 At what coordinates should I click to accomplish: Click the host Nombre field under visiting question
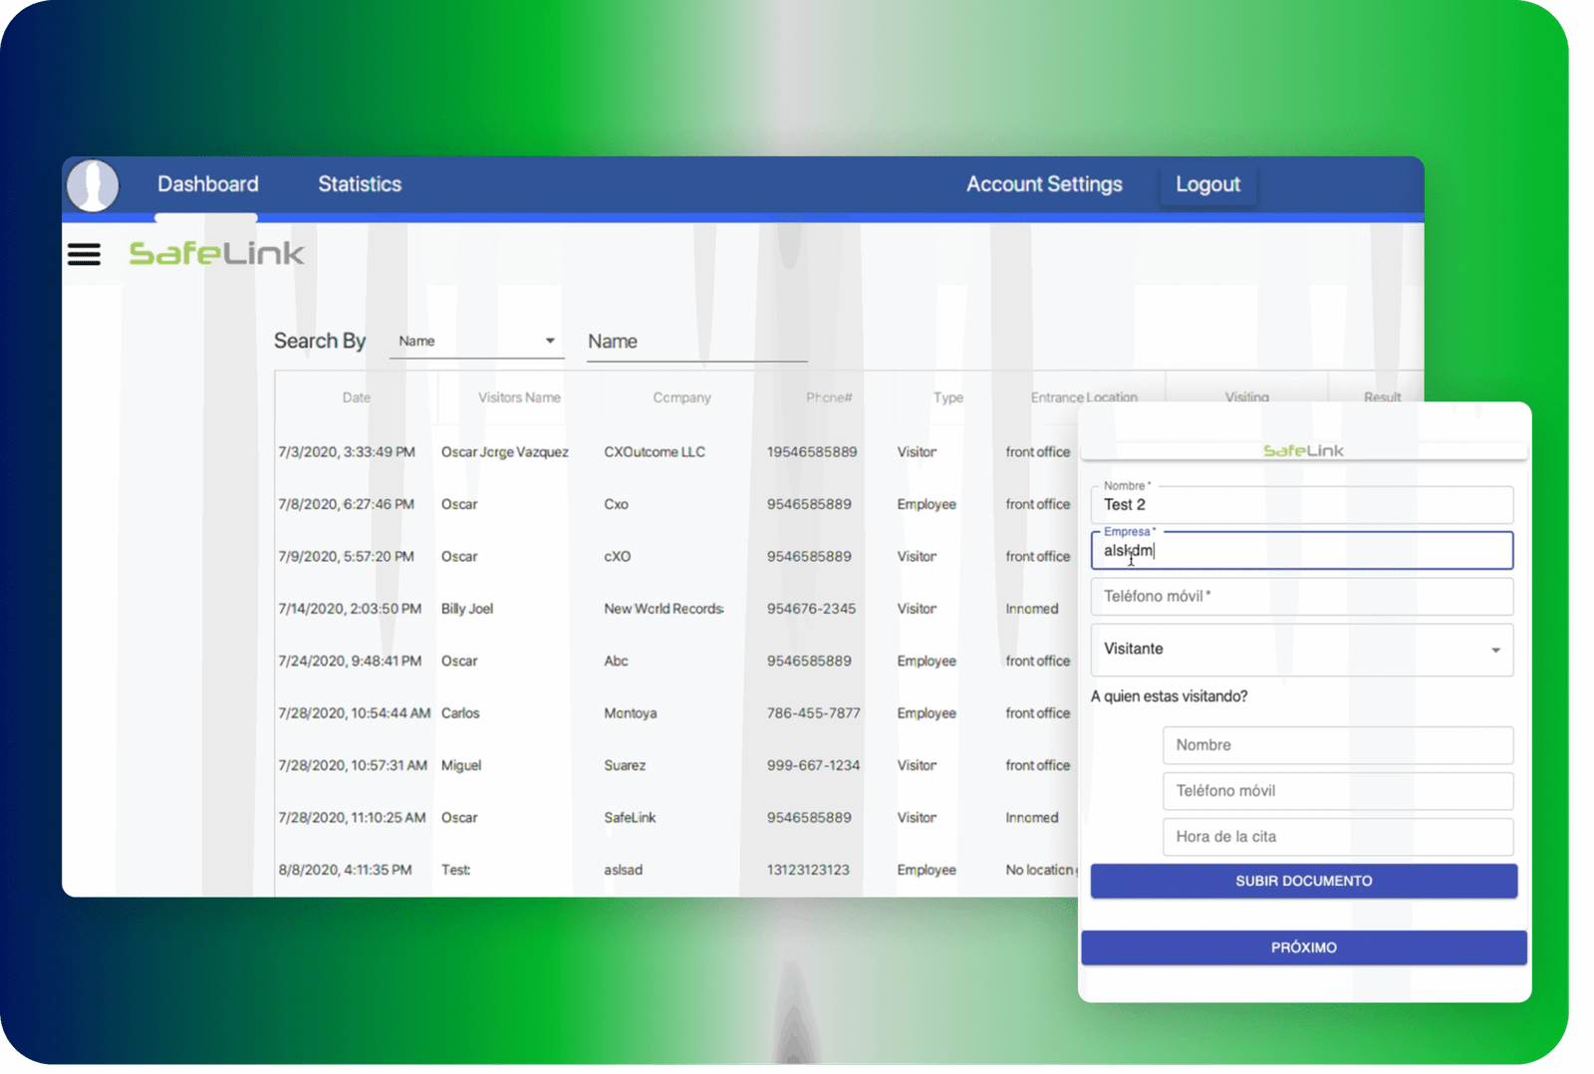pyautogui.click(x=1337, y=745)
